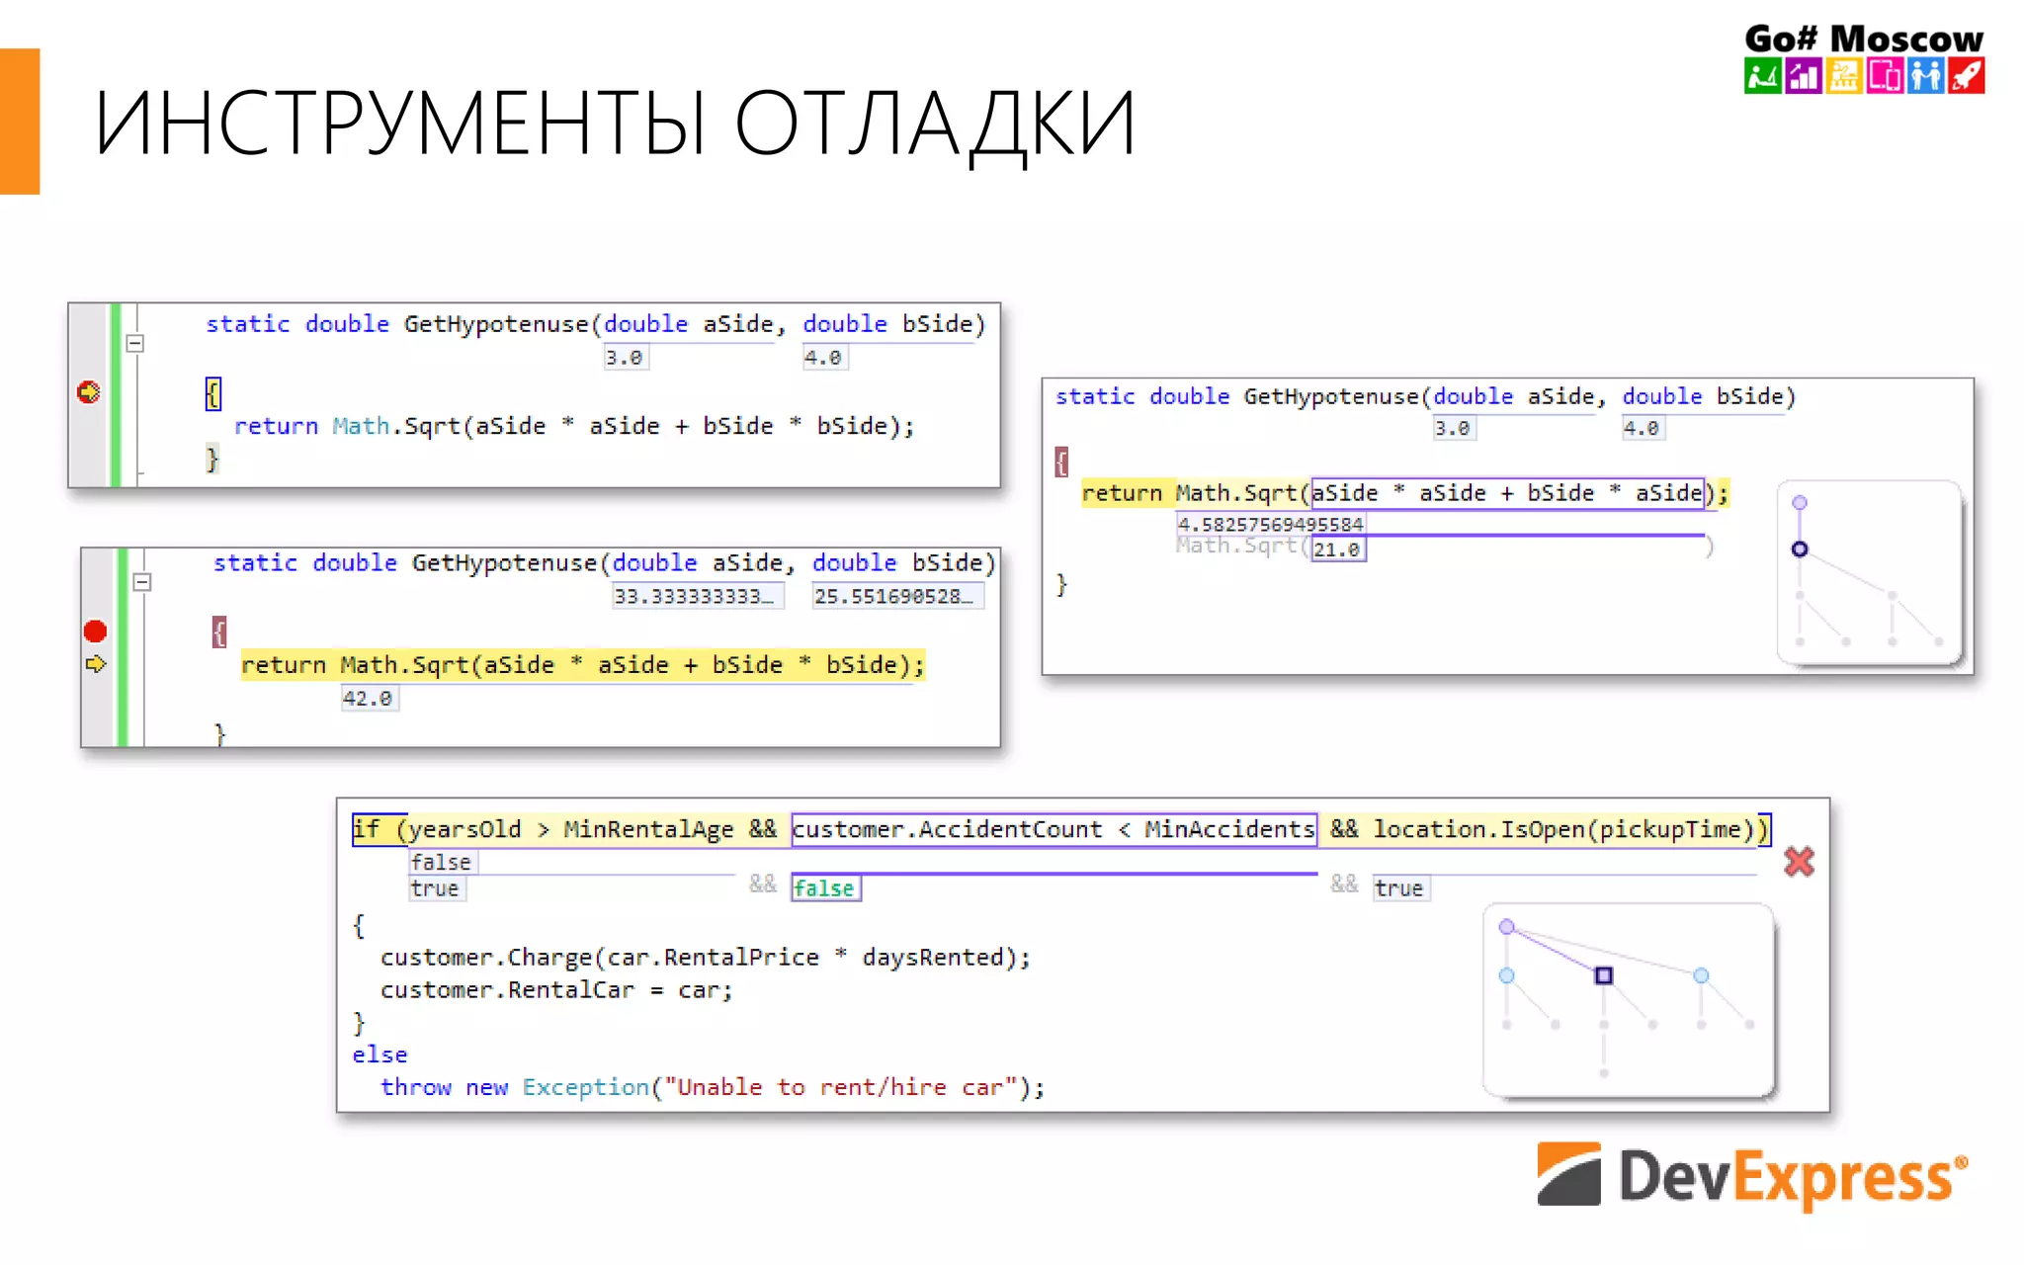The image size is (2024, 1265).
Task: Select root node in if-condition expression tree
Action: click(x=1507, y=927)
